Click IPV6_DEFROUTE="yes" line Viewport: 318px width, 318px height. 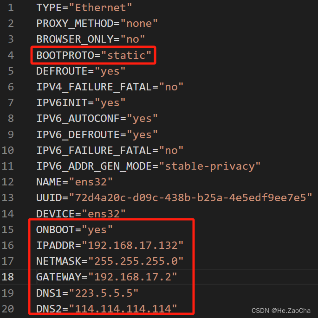point(97,134)
